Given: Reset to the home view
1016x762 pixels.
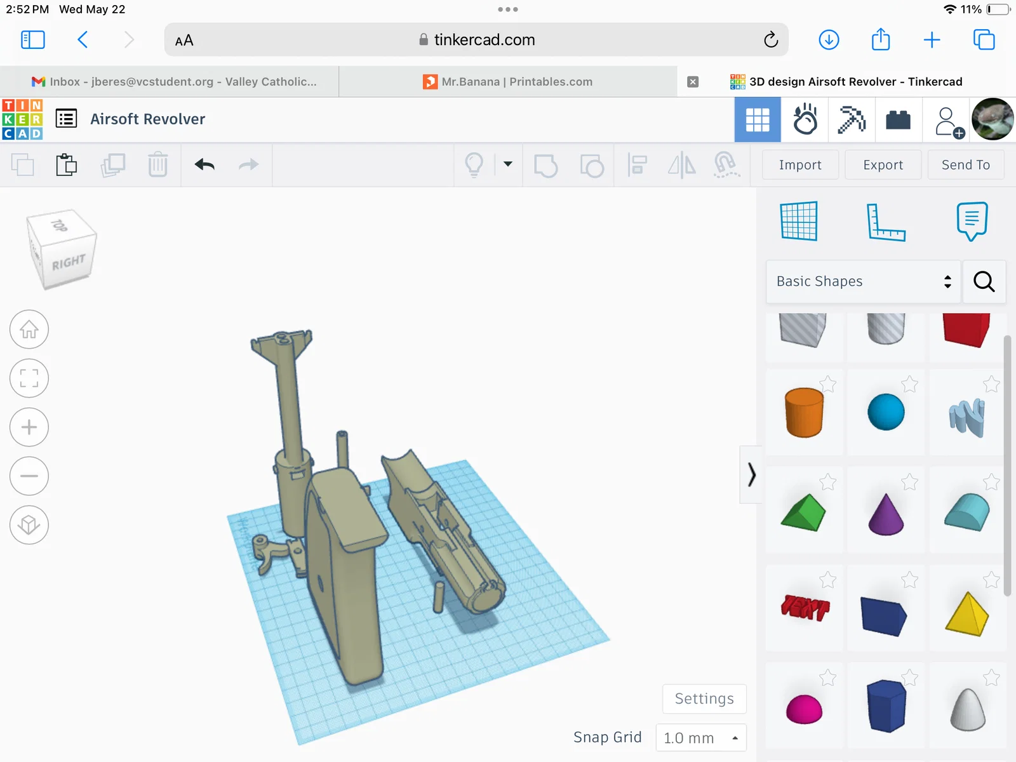Looking at the screenshot, I should coord(29,330).
